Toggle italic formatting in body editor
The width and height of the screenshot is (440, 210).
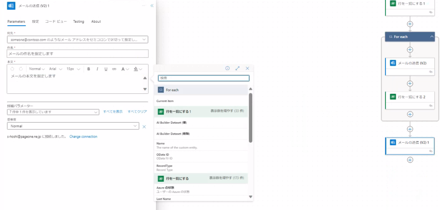point(98,69)
